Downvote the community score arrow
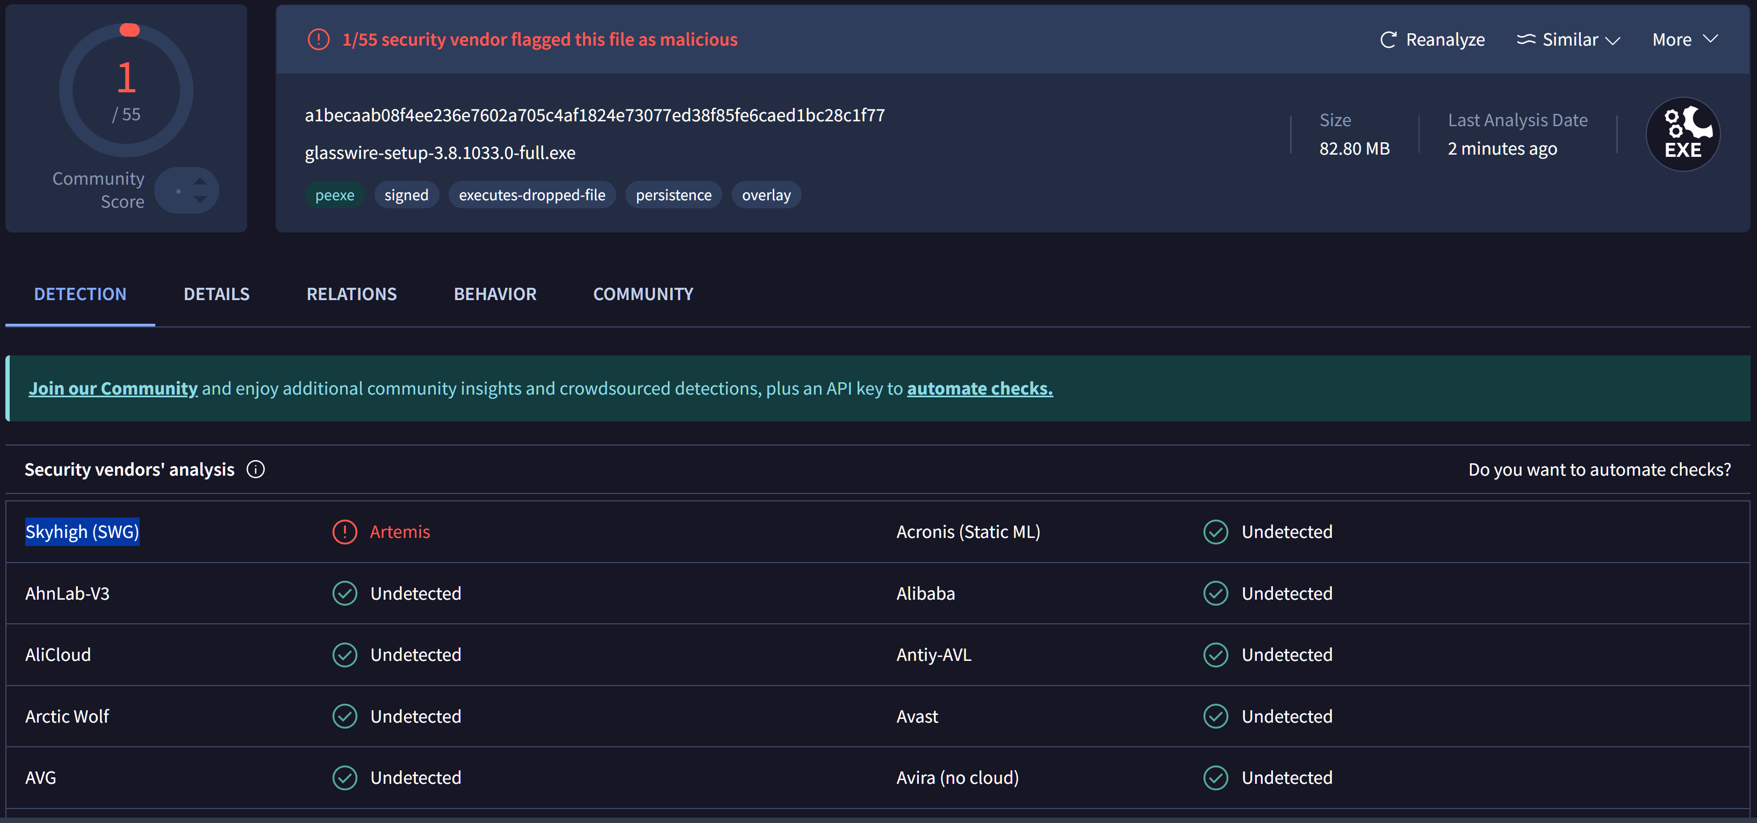The height and width of the screenshot is (823, 1757). pyautogui.click(x=200, y=199)
